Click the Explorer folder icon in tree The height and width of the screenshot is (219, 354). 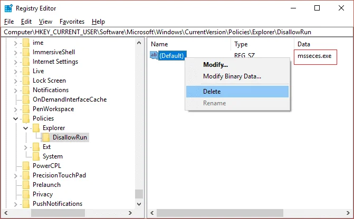[x=36, y=128]
